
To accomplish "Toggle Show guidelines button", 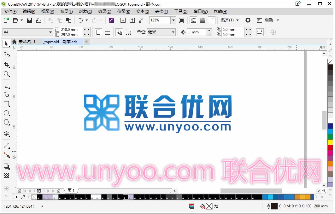I will 212,20.
